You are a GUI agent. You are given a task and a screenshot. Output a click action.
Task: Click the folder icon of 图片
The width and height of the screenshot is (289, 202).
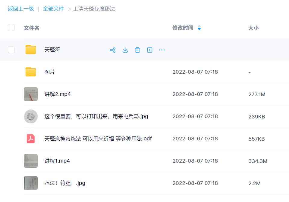(x=30, y=72)
